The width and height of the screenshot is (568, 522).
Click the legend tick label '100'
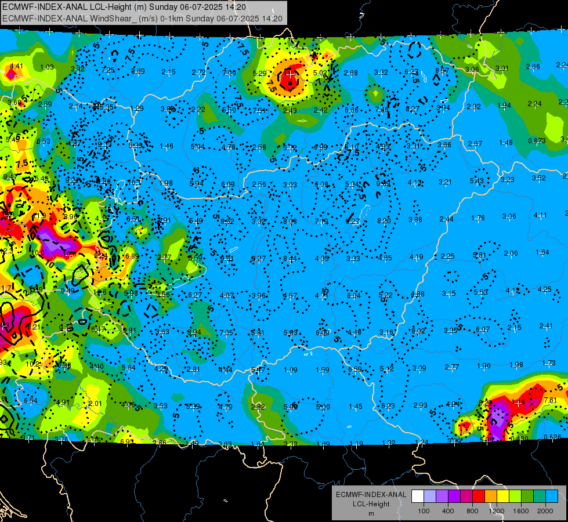(x=424, y=511)
